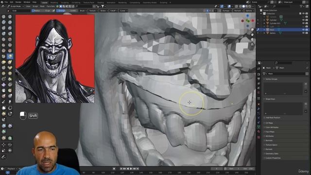Select the Draw Sharp brush

coord(10,17)
